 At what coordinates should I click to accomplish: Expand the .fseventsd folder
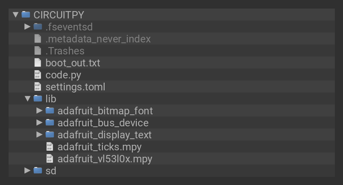27,27
